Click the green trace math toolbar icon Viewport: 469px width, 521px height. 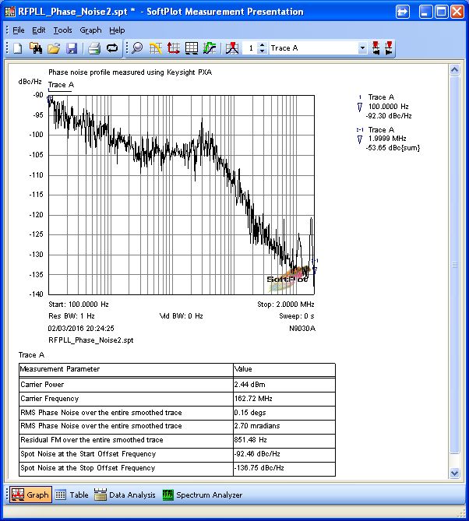pos(210,48)
